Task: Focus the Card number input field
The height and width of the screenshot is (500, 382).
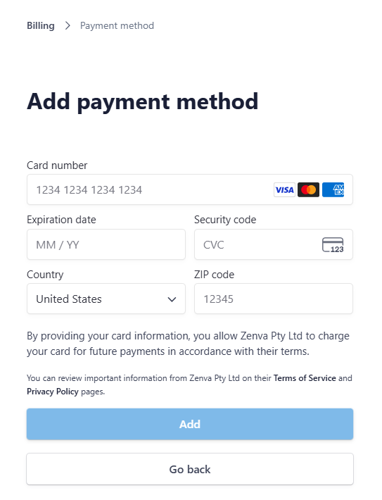Action: point(190,189)
